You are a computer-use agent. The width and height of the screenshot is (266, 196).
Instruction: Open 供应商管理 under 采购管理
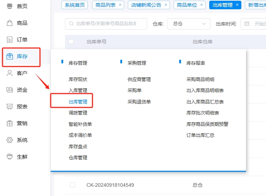139,79
